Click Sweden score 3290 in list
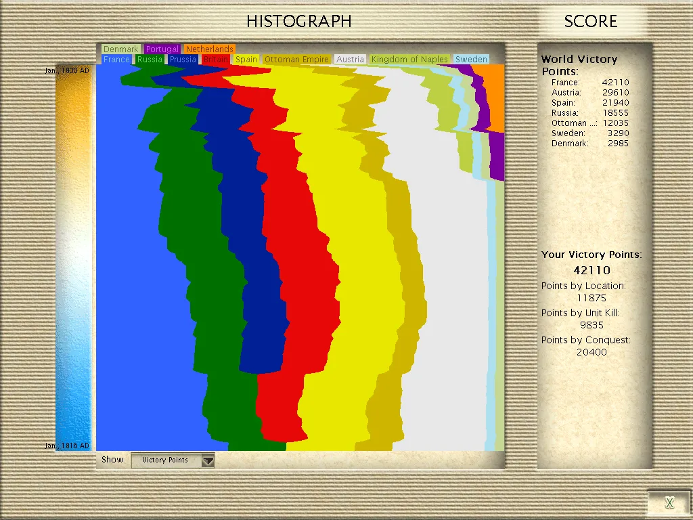The width and height of the screenshot is (693, 520). pyautogui.click(x=590, y=133)
